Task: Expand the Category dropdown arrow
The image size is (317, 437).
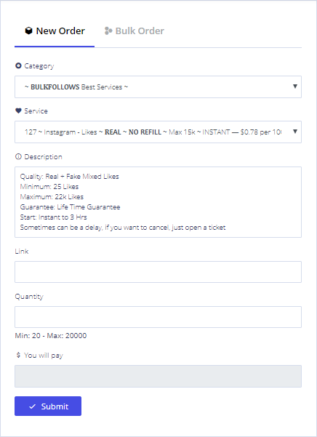Action: 295,87
